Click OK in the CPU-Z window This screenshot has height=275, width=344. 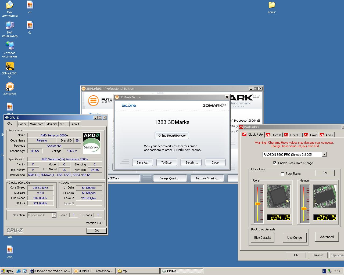tap(96, 231)
